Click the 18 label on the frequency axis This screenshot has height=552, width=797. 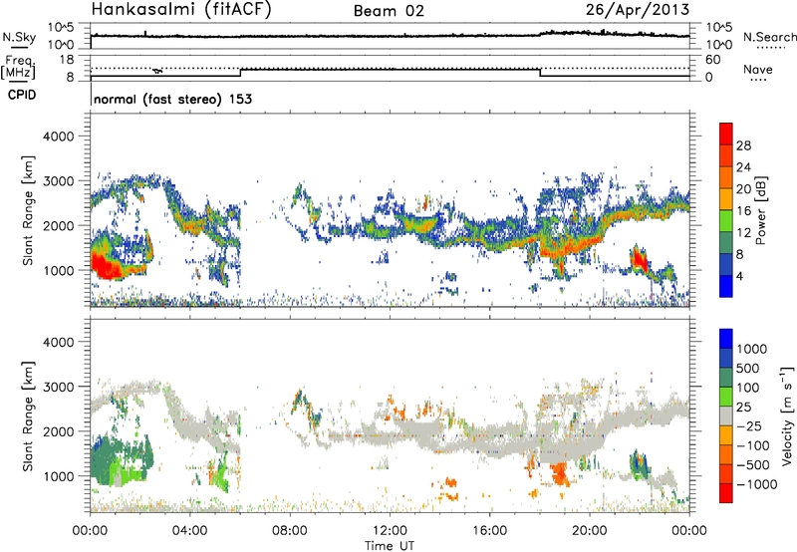coord(67,60)
